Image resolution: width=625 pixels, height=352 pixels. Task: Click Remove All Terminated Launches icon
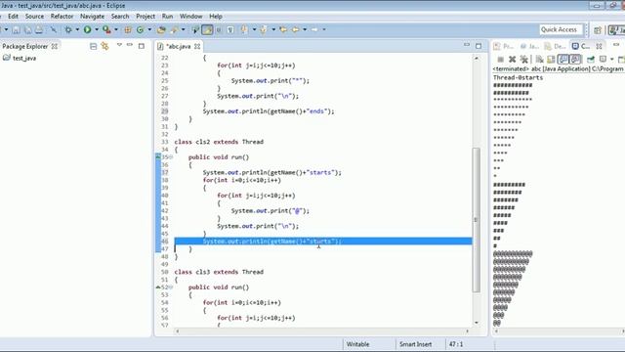524,60
